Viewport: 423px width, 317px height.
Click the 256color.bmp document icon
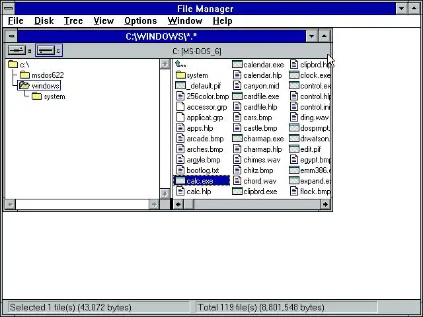tap(180, 96)
